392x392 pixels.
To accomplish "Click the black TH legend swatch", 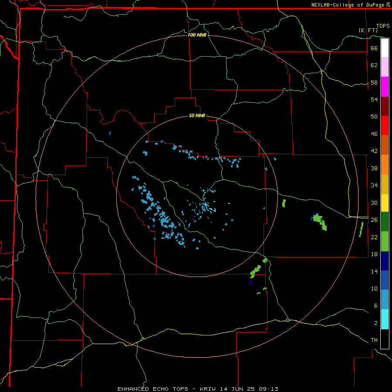I will point(385,339).
